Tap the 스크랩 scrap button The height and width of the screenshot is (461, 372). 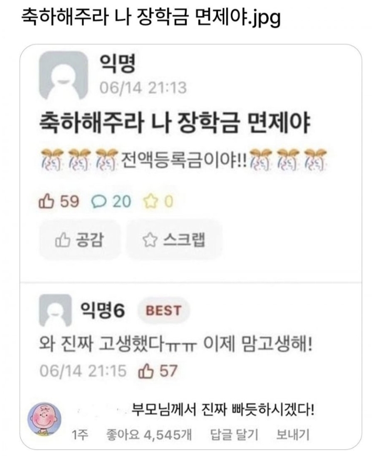[174, 239]
